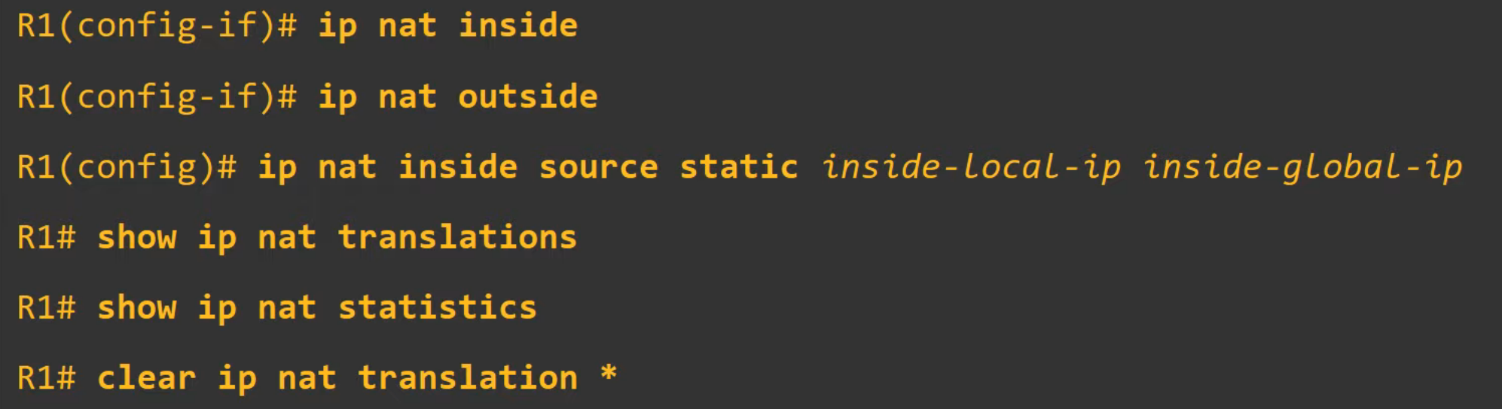Viewport: 1502px width, 409px height.
Task: Select the italic "inside-global-ip" argument
Action: [x=1302, y=167]
